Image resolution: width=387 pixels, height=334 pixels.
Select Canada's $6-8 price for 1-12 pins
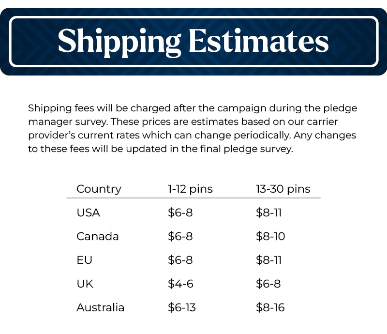point(180,236)
